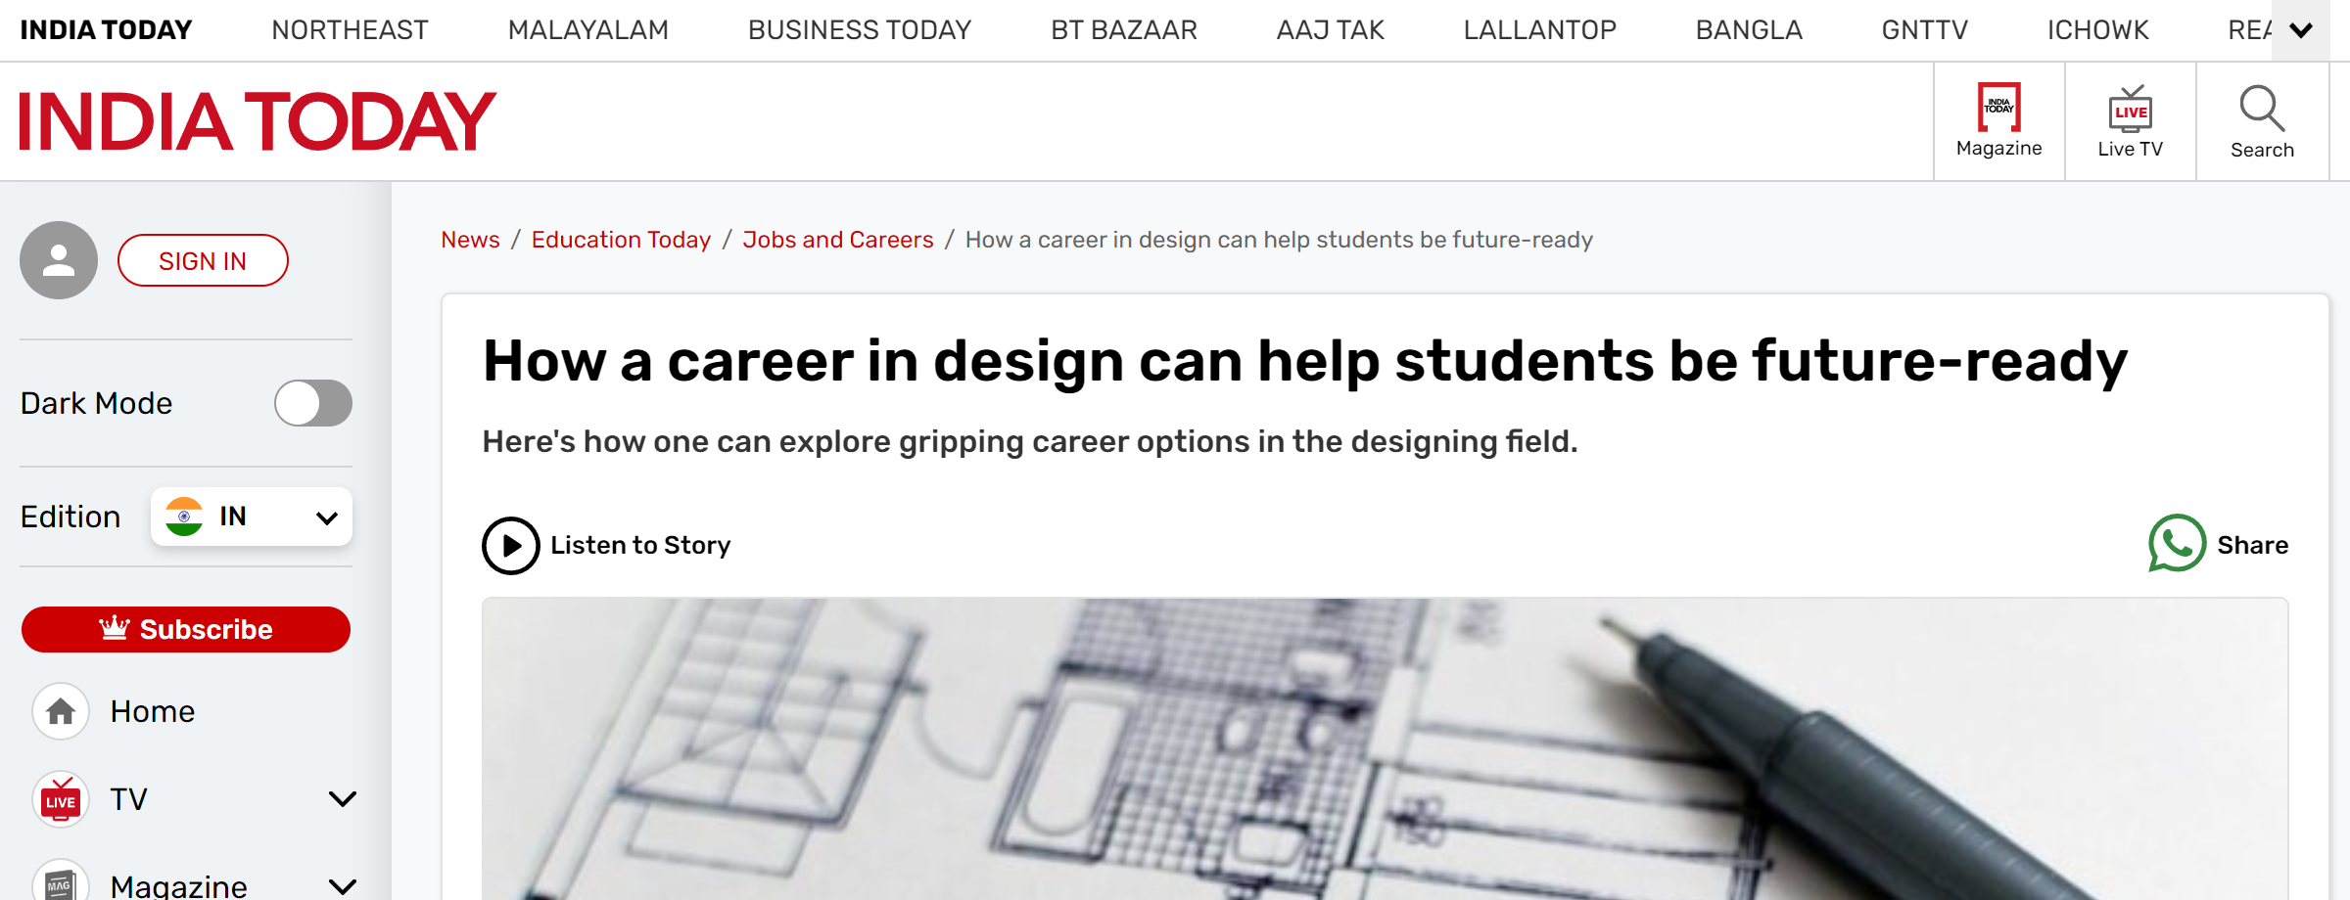Open the Business Today top menu item
2350x900 pixels.
(859, 30)
